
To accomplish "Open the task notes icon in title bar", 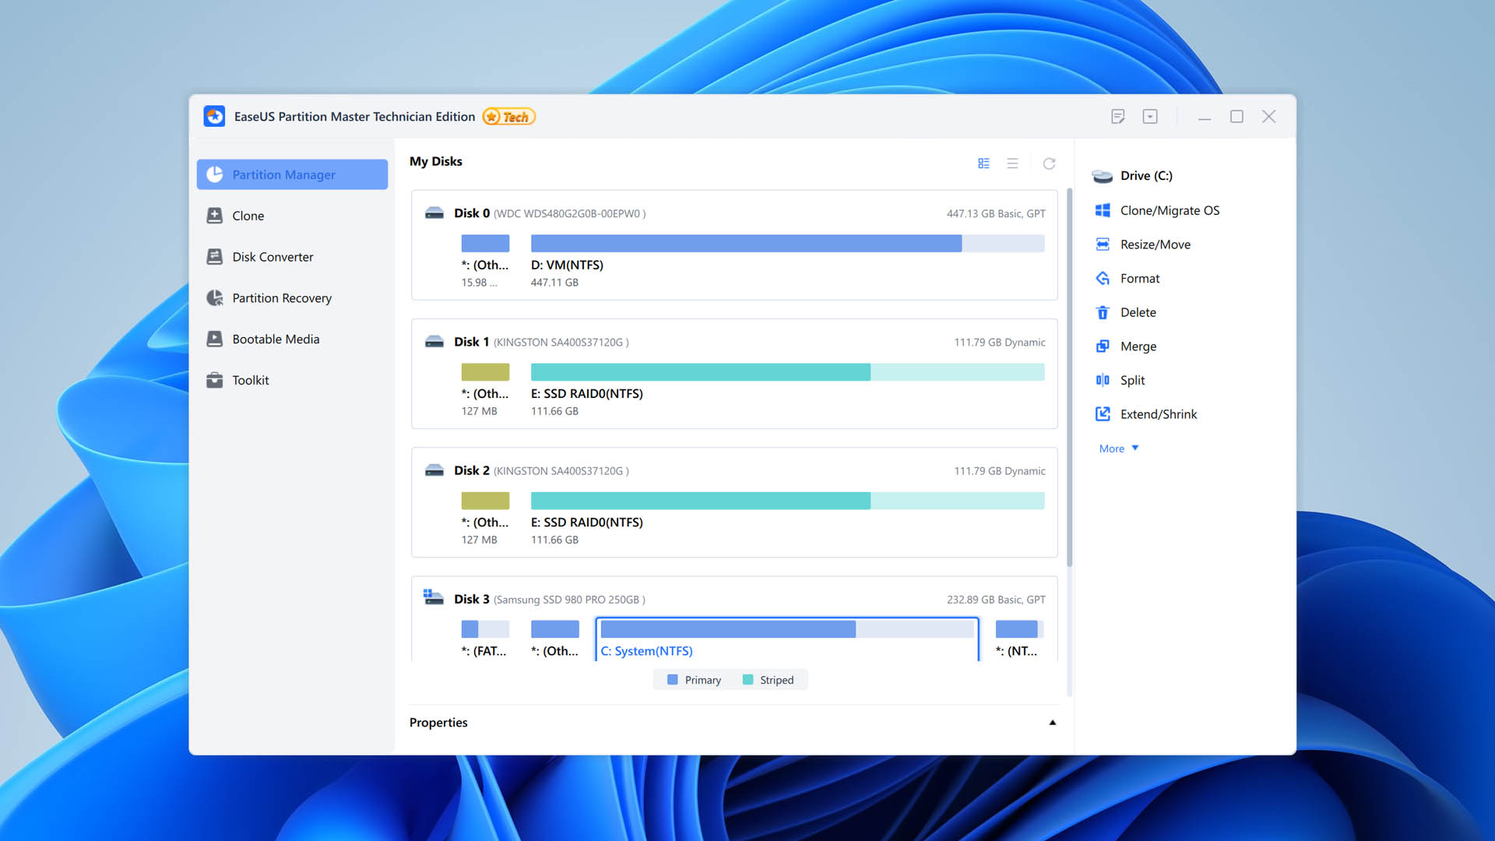I will (x=1117, y=117).
